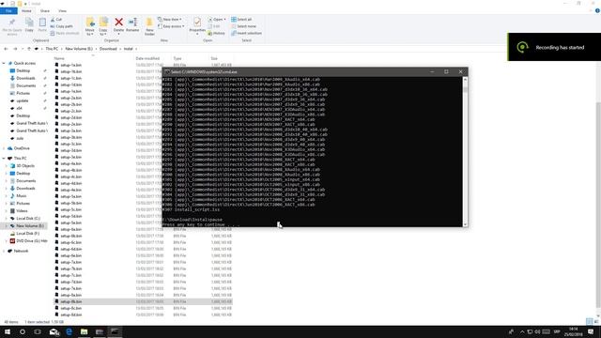601x338 pixels.
Task: Go forward in Explorer navigation
Action: pos(15,49)
